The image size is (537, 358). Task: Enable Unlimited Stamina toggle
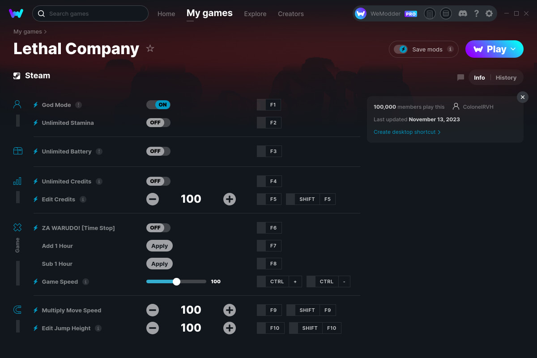(x=158, y=123)
